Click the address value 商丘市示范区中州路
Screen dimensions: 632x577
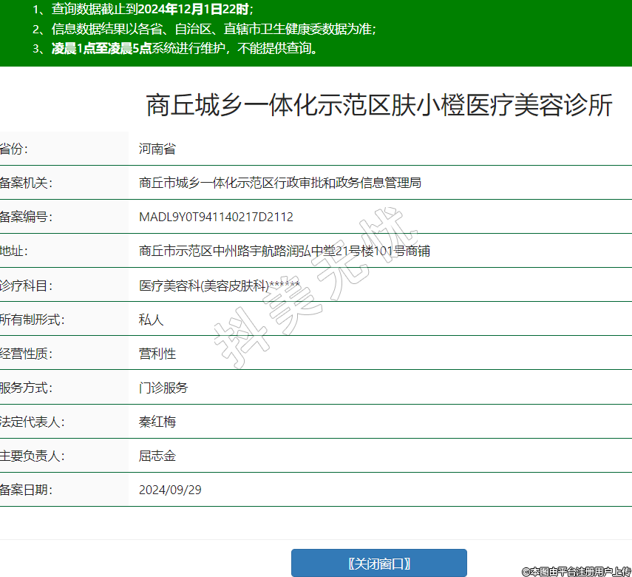tap(285, 251)
